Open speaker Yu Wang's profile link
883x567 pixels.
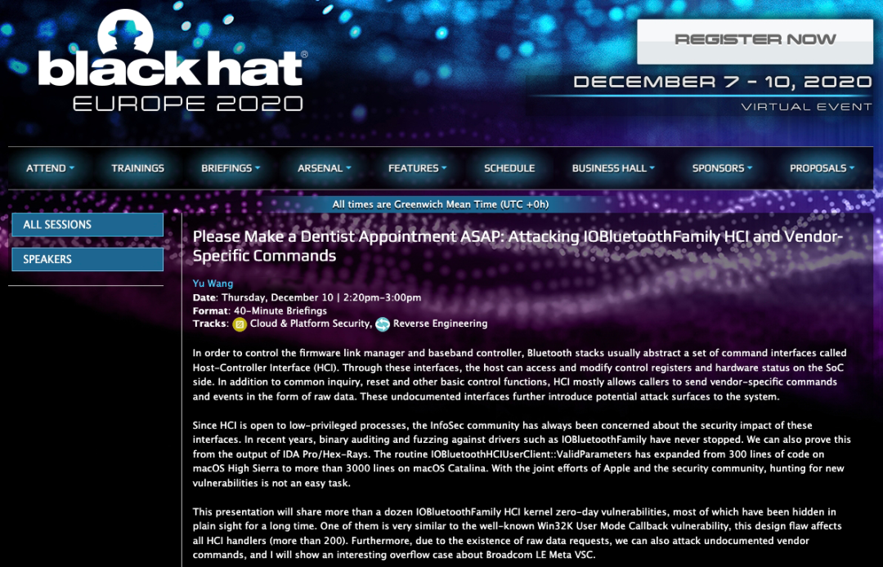point(213,283)
